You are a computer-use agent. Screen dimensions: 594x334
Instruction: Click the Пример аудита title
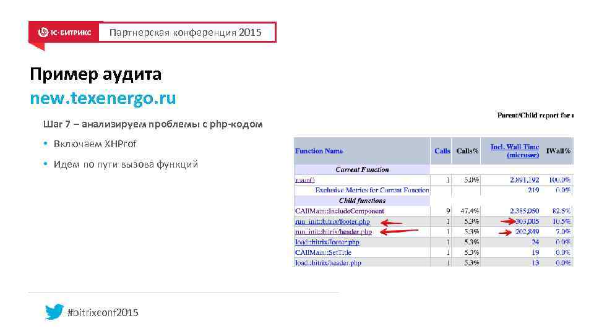(96, 74)
